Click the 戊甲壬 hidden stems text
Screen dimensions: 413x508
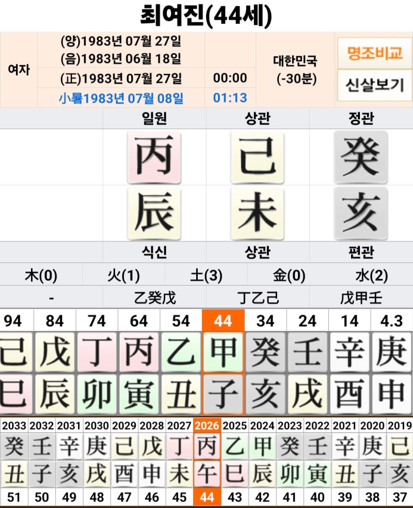point(361,298)
